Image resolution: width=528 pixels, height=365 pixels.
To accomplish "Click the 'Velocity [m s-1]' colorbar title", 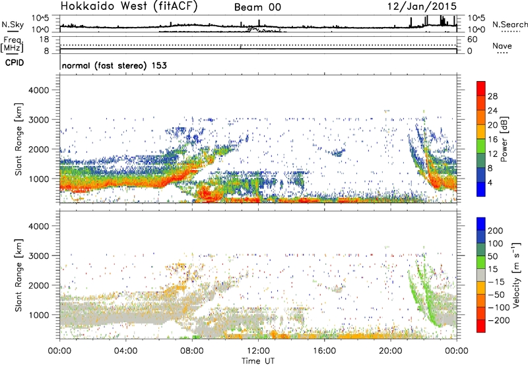I will 516,275.
